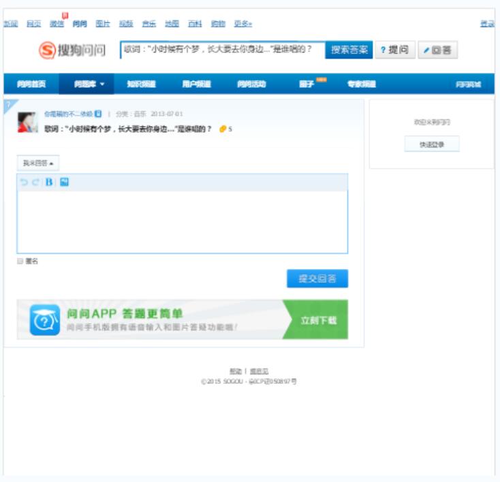Check the 匿名 anonymous checkbox
This screenshot has width=500, height=482.
pos(20,261)
